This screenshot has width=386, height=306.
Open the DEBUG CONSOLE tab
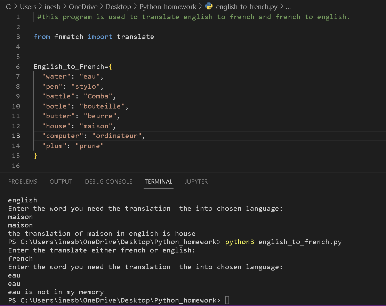point(108,182)
